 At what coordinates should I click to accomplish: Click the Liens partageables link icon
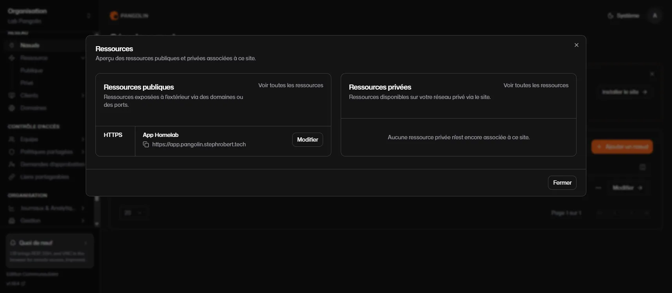[x=12, y=177]
